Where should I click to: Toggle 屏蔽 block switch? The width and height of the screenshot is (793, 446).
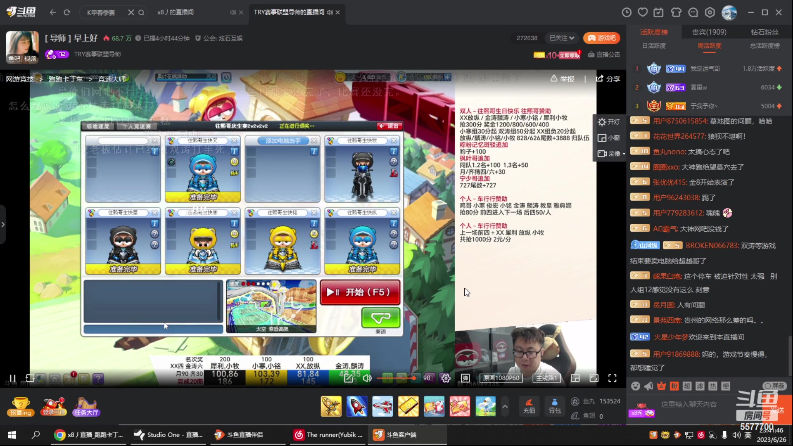click(774, 386)
